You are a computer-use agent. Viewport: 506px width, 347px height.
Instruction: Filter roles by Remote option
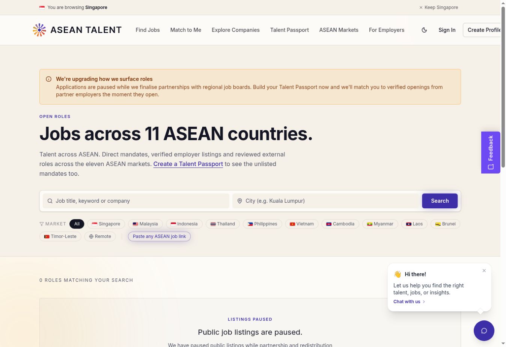click(100, 236)
